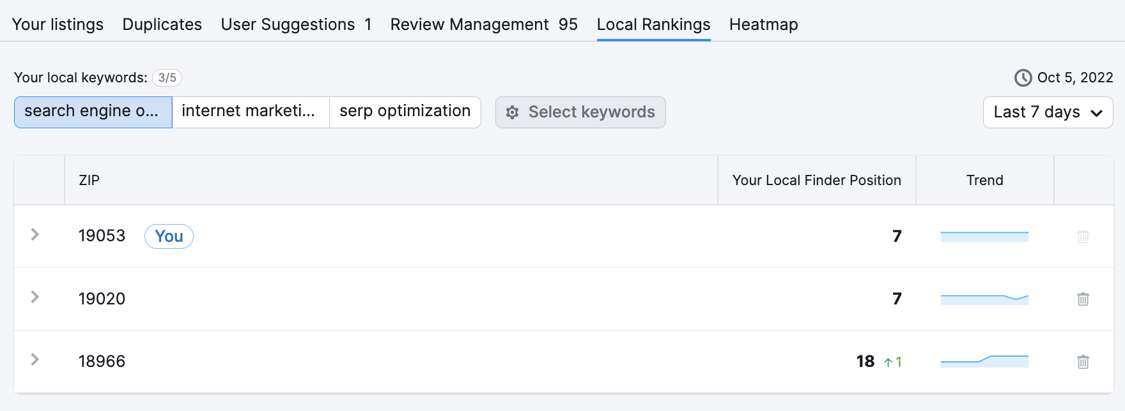Click the trend sparkline for ZIP 19020
The width and height of the screenshot is (1125, 411).
coord(984,299)
